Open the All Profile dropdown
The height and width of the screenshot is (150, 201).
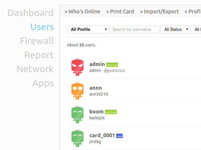[88, 29]
